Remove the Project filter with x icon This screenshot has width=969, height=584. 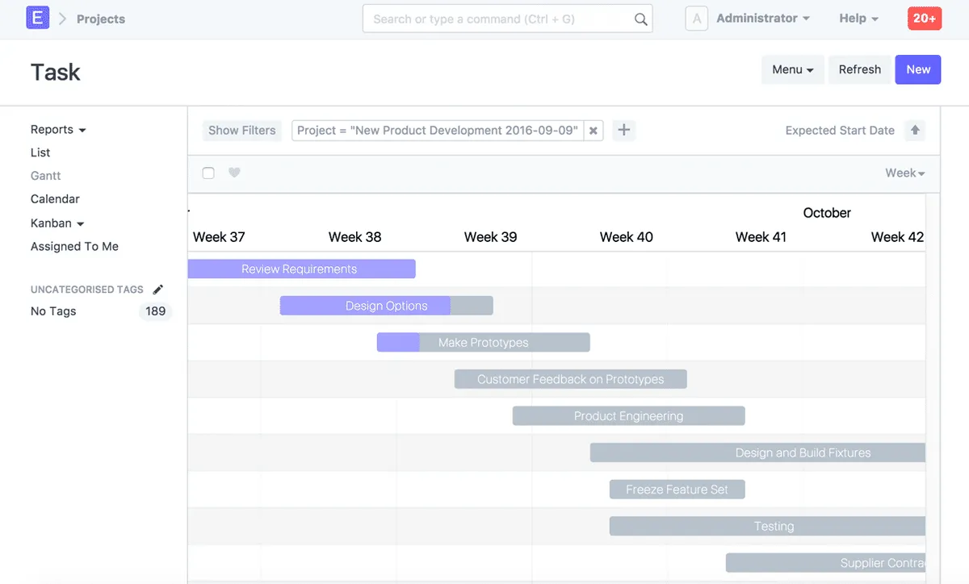(x=594, y=131)
